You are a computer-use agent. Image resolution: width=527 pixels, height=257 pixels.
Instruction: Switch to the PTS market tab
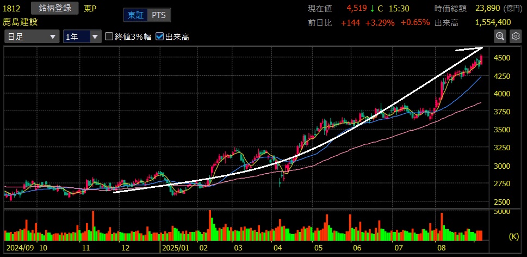coord(158,15)
